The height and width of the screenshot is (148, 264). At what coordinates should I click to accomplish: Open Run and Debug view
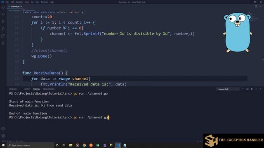tap(3, 29)
